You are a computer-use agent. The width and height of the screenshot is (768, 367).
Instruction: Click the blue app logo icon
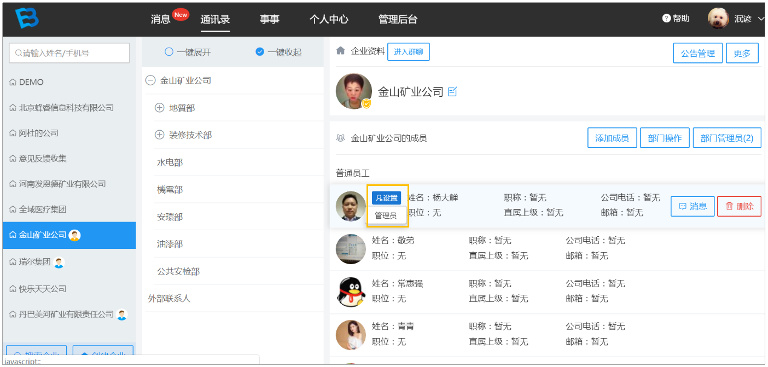[x=26, y=19]
